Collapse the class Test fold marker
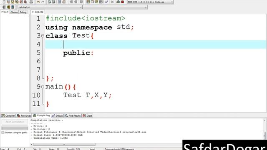 (43, 36)
